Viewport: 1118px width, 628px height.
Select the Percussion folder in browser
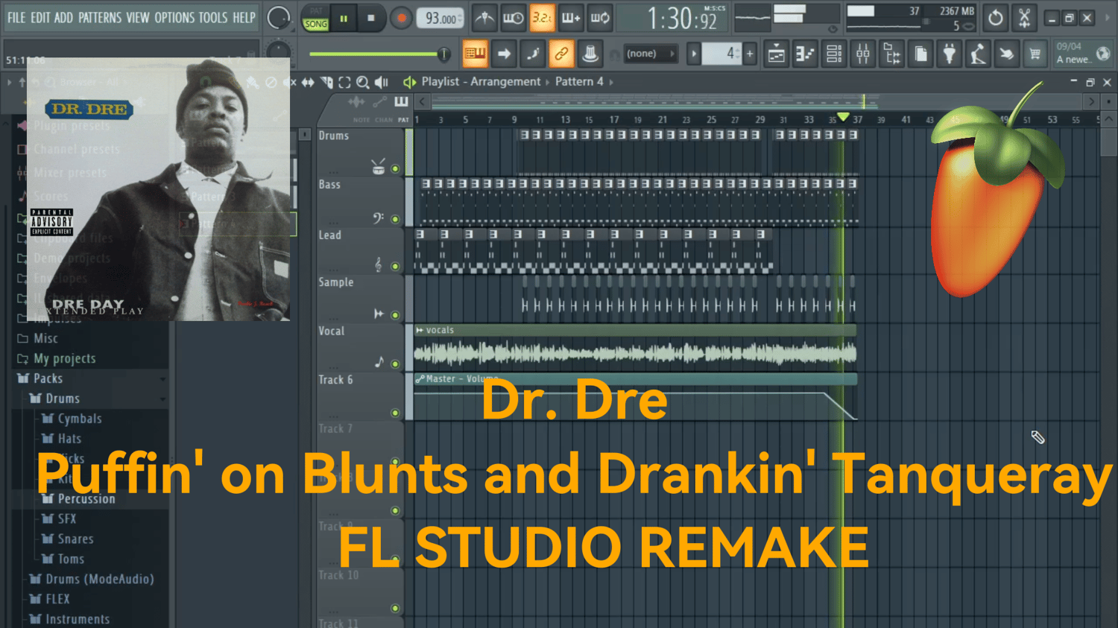[86, 499]
